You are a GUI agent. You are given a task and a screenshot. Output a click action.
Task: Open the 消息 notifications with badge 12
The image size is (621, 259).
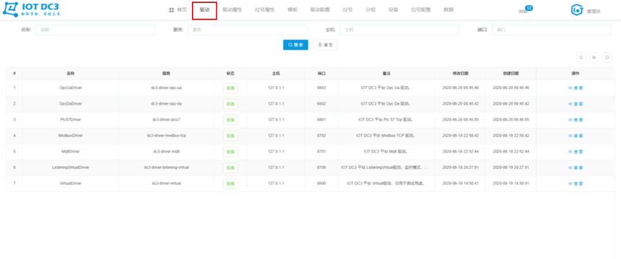525,10
